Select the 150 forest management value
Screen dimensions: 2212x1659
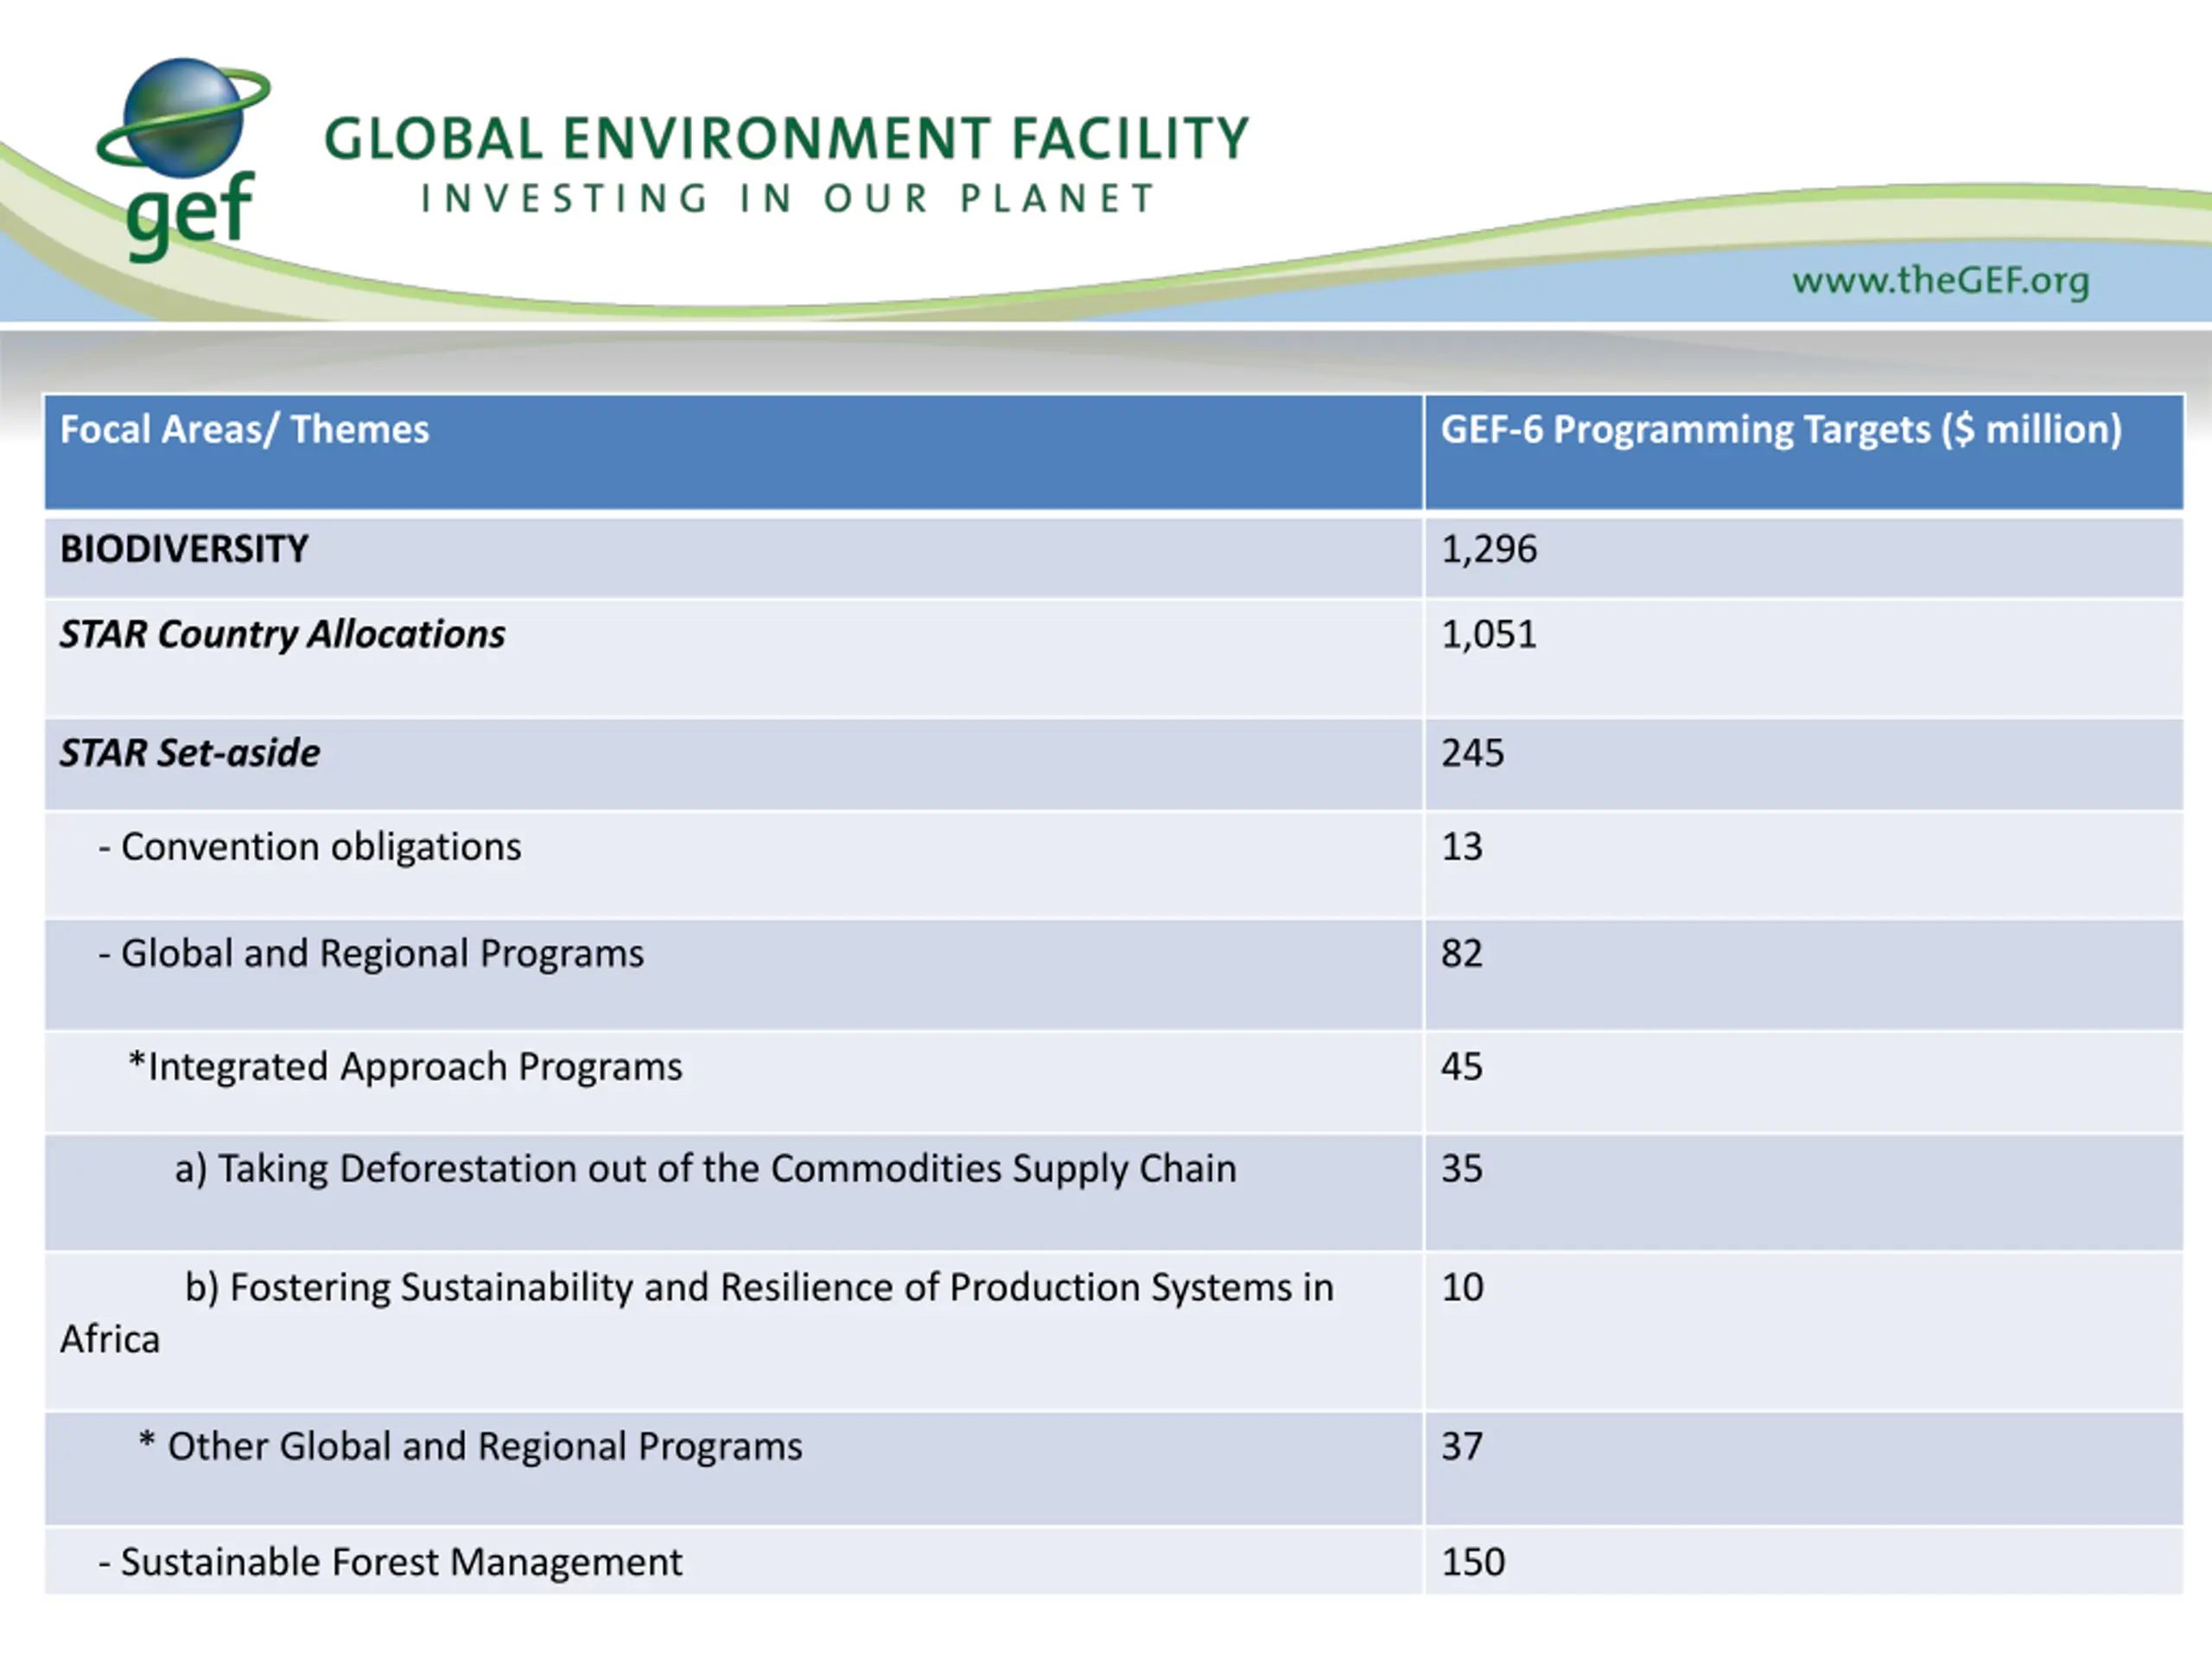click(1472, 1562)
